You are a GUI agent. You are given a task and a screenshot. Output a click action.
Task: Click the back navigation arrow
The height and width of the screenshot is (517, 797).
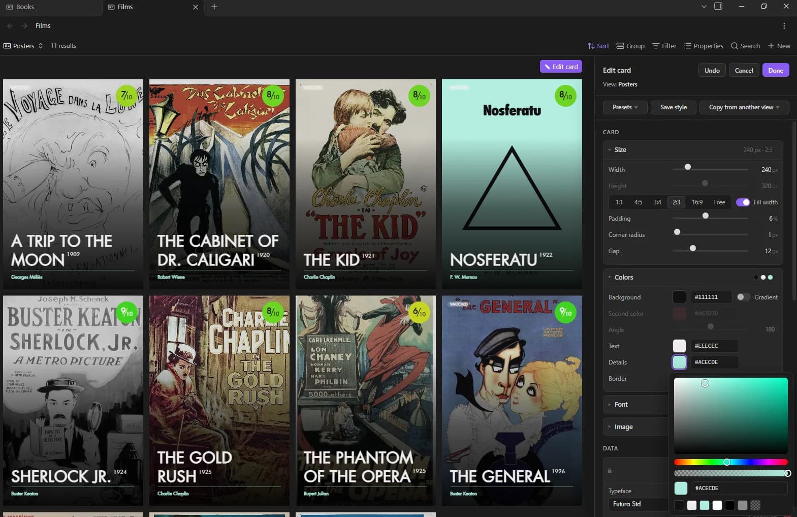tap(10, 26)
